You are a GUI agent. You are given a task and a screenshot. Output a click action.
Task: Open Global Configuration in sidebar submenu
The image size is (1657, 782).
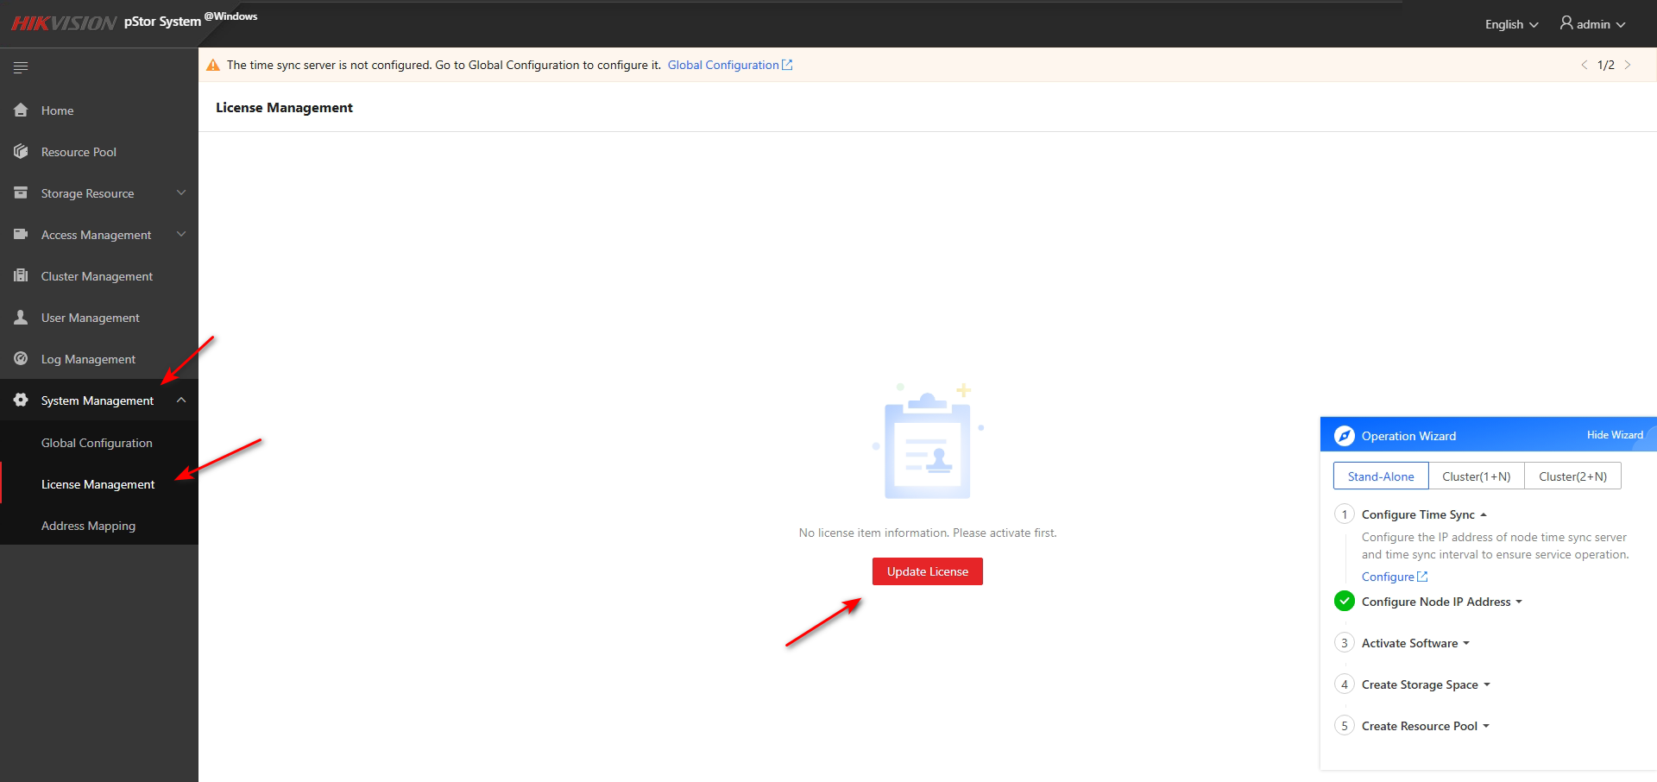(97, 443)
